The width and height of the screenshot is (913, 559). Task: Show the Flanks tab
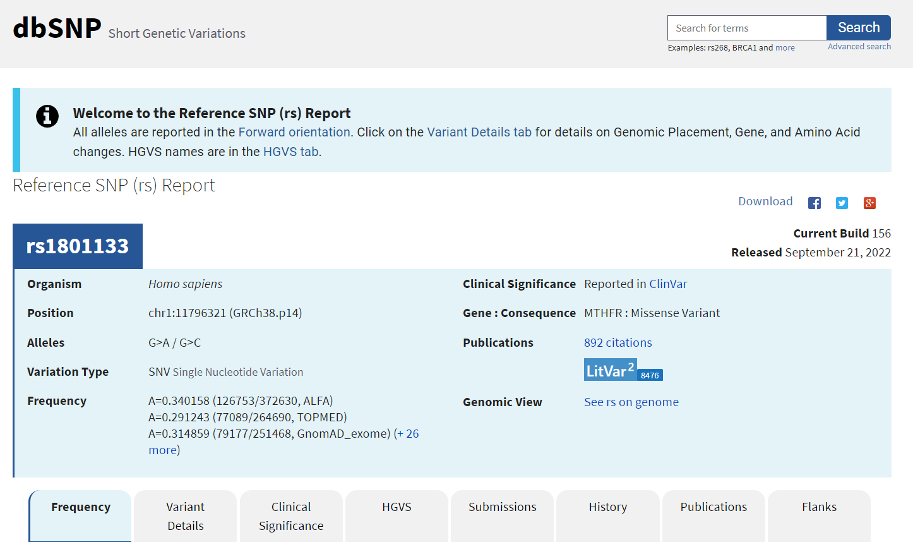819,507
